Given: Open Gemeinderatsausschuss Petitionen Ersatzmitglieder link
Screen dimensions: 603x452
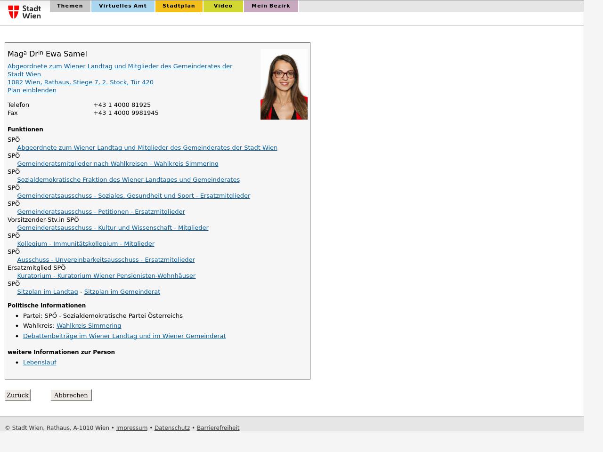Looking at the screenshot, I should coord(101,211).
